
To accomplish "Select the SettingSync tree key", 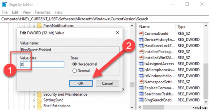I will 53,100.
